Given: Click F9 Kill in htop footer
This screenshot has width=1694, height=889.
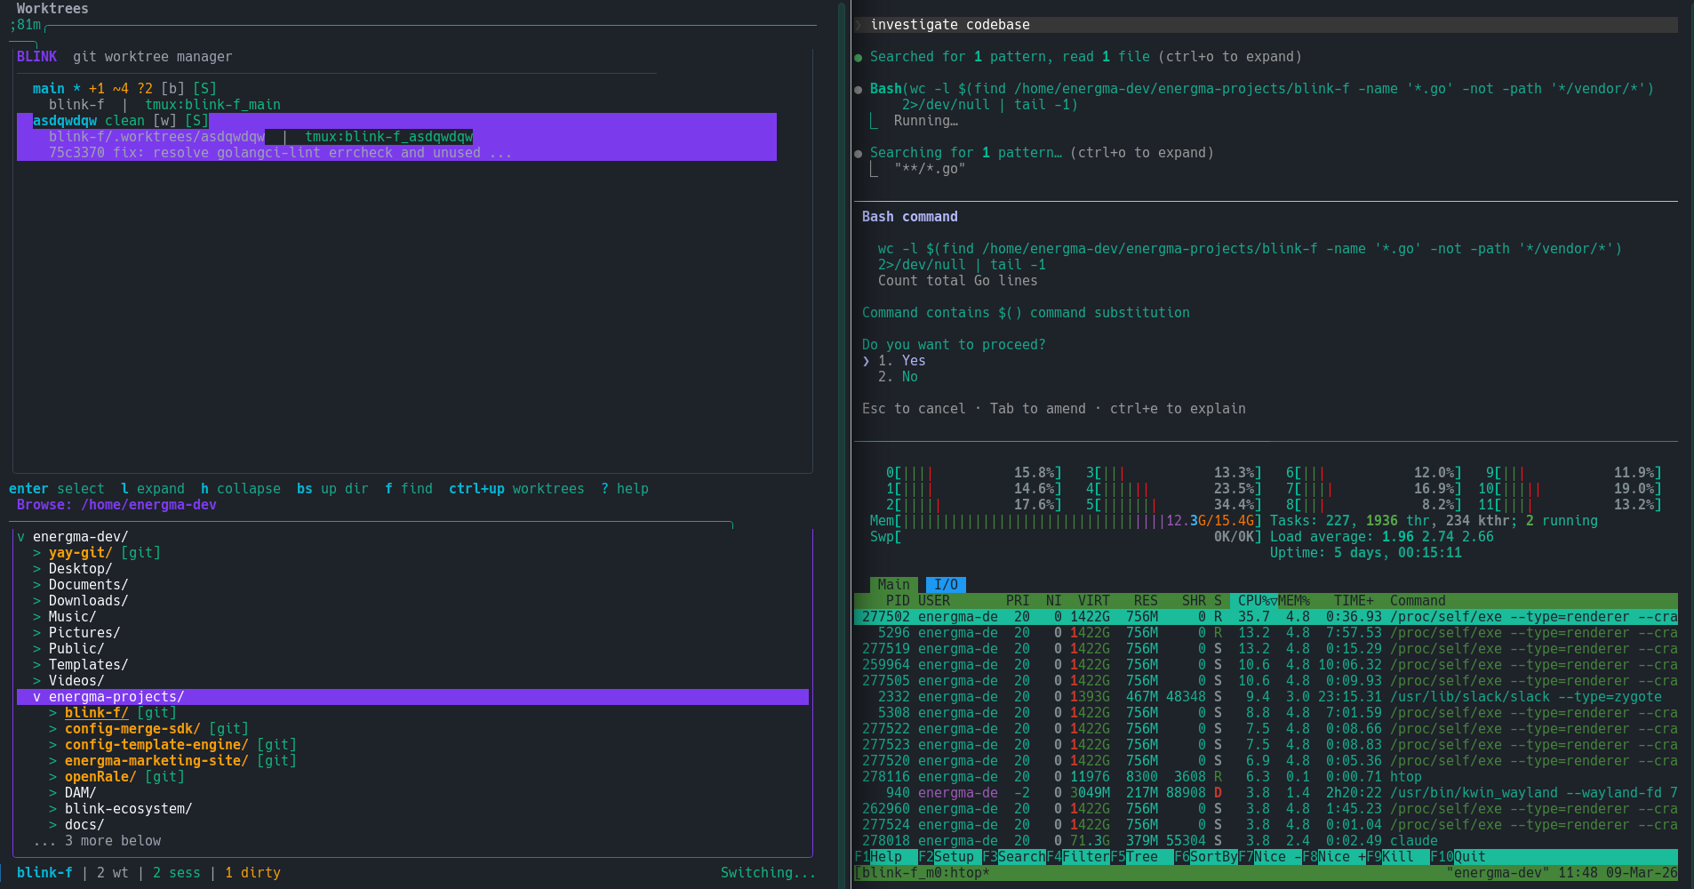Looking at the screenshot, I should (x=1397, y=857).
